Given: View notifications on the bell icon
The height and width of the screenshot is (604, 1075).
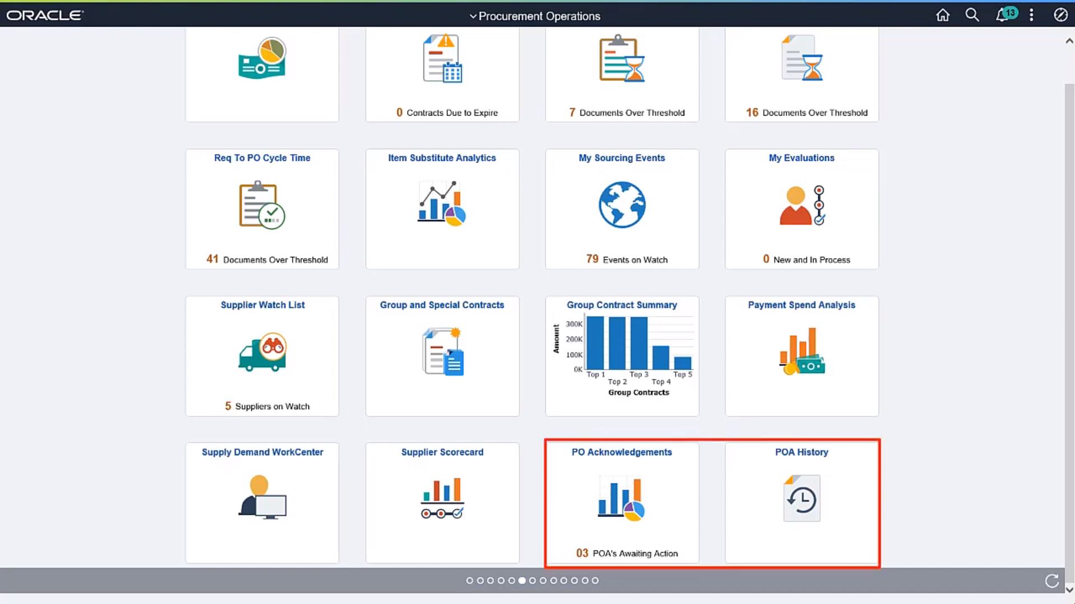Looking at the screenshot, I should click(1002, 15).
